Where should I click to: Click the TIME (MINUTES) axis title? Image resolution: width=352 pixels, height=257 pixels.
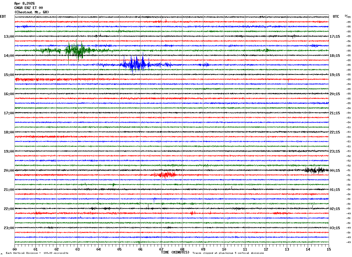click(175, 252)
